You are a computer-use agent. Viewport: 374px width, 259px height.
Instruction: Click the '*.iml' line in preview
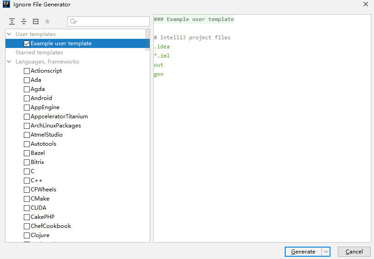(162, 56)
